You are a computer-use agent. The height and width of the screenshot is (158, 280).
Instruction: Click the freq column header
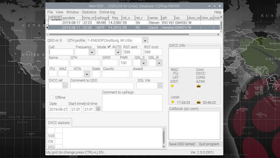click(x=115, y=18)
